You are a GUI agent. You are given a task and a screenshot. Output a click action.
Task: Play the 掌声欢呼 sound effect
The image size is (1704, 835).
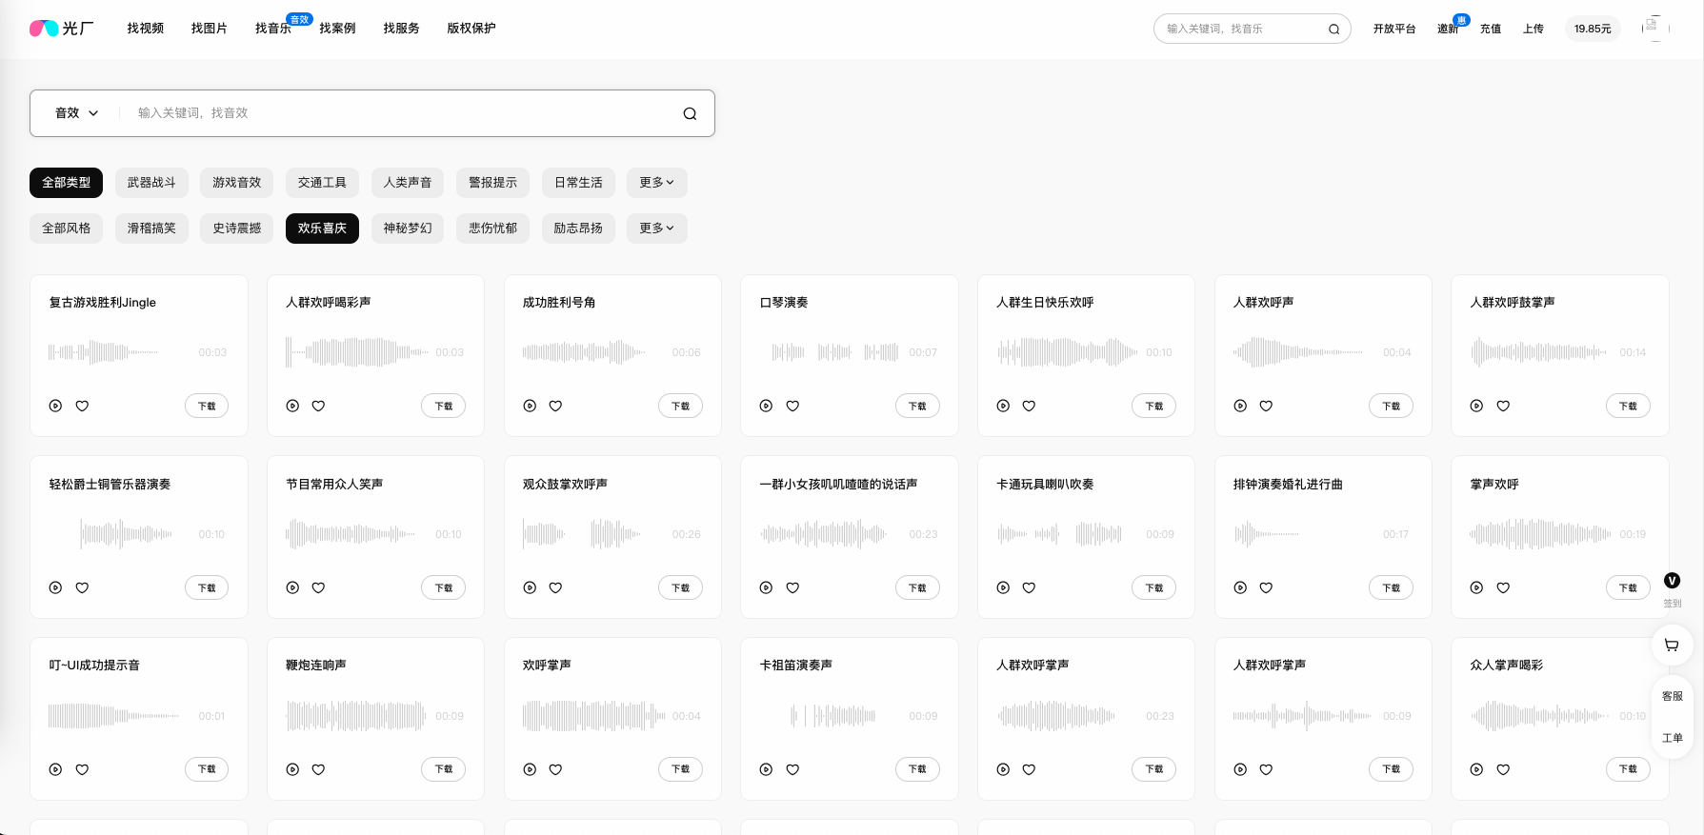click(x=1476, y=587)
